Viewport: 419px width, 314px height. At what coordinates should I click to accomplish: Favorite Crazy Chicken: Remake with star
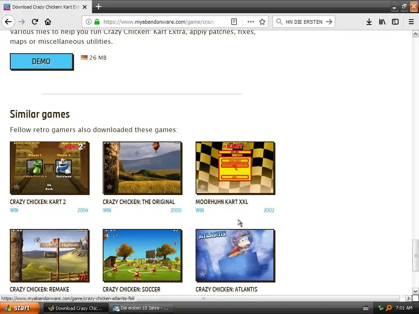coord(16,274)
